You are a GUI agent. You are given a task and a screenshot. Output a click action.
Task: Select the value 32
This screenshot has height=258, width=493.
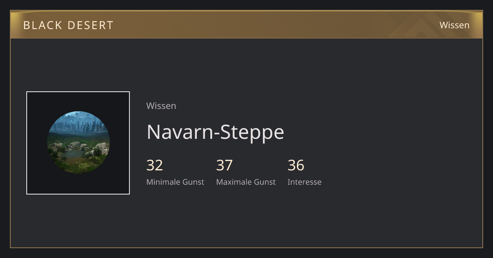154,165
